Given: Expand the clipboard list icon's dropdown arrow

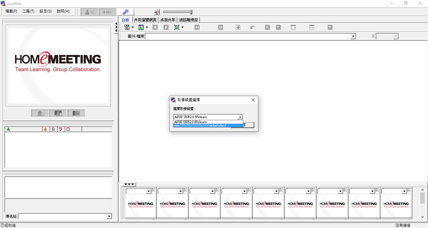Looking at the screenshot, I should (133, 28).
